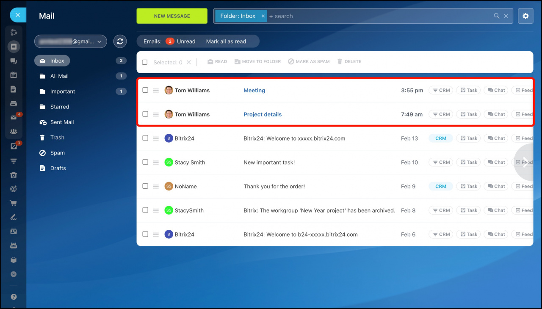The height and width of the screenshot is (309, 542).
Task: Open the Calendar icon in left rail
Action: click(14, 75)
